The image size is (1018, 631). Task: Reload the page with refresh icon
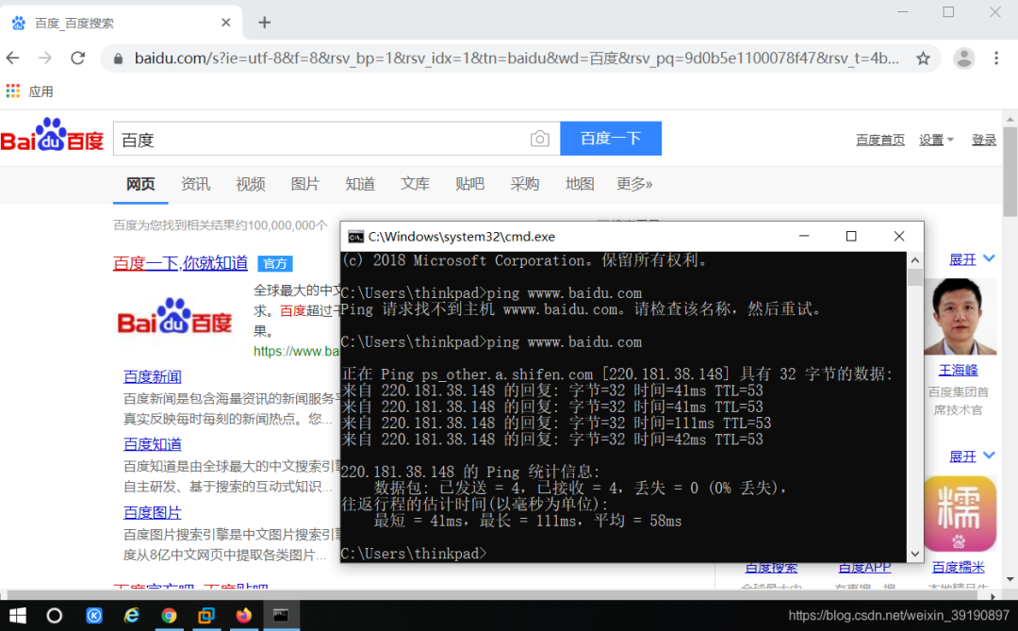click(78, 58)
